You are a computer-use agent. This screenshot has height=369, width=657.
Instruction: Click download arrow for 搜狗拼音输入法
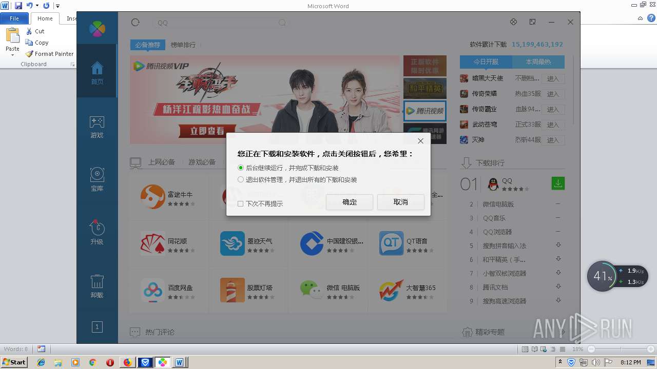coord(558,245)
